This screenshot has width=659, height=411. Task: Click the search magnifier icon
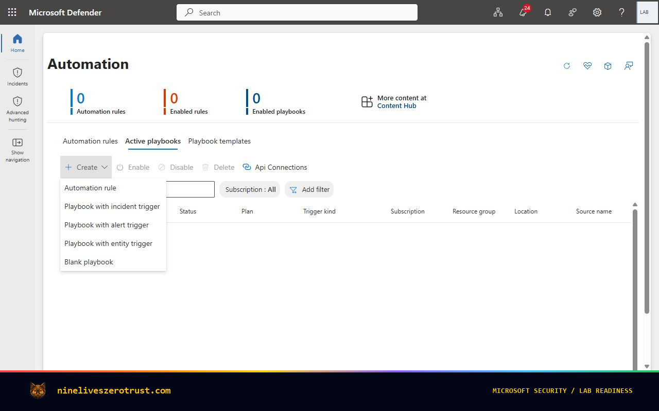coord(189,12)
